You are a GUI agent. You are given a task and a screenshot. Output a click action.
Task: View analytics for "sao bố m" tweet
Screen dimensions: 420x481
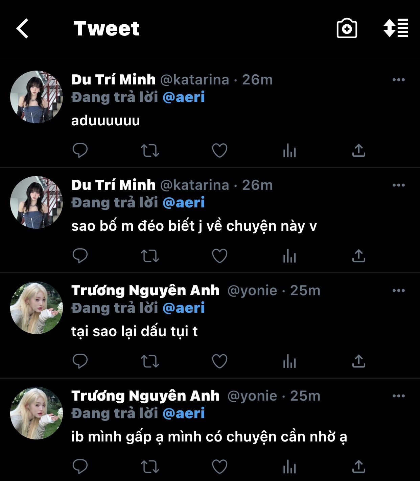coord(289,256)
